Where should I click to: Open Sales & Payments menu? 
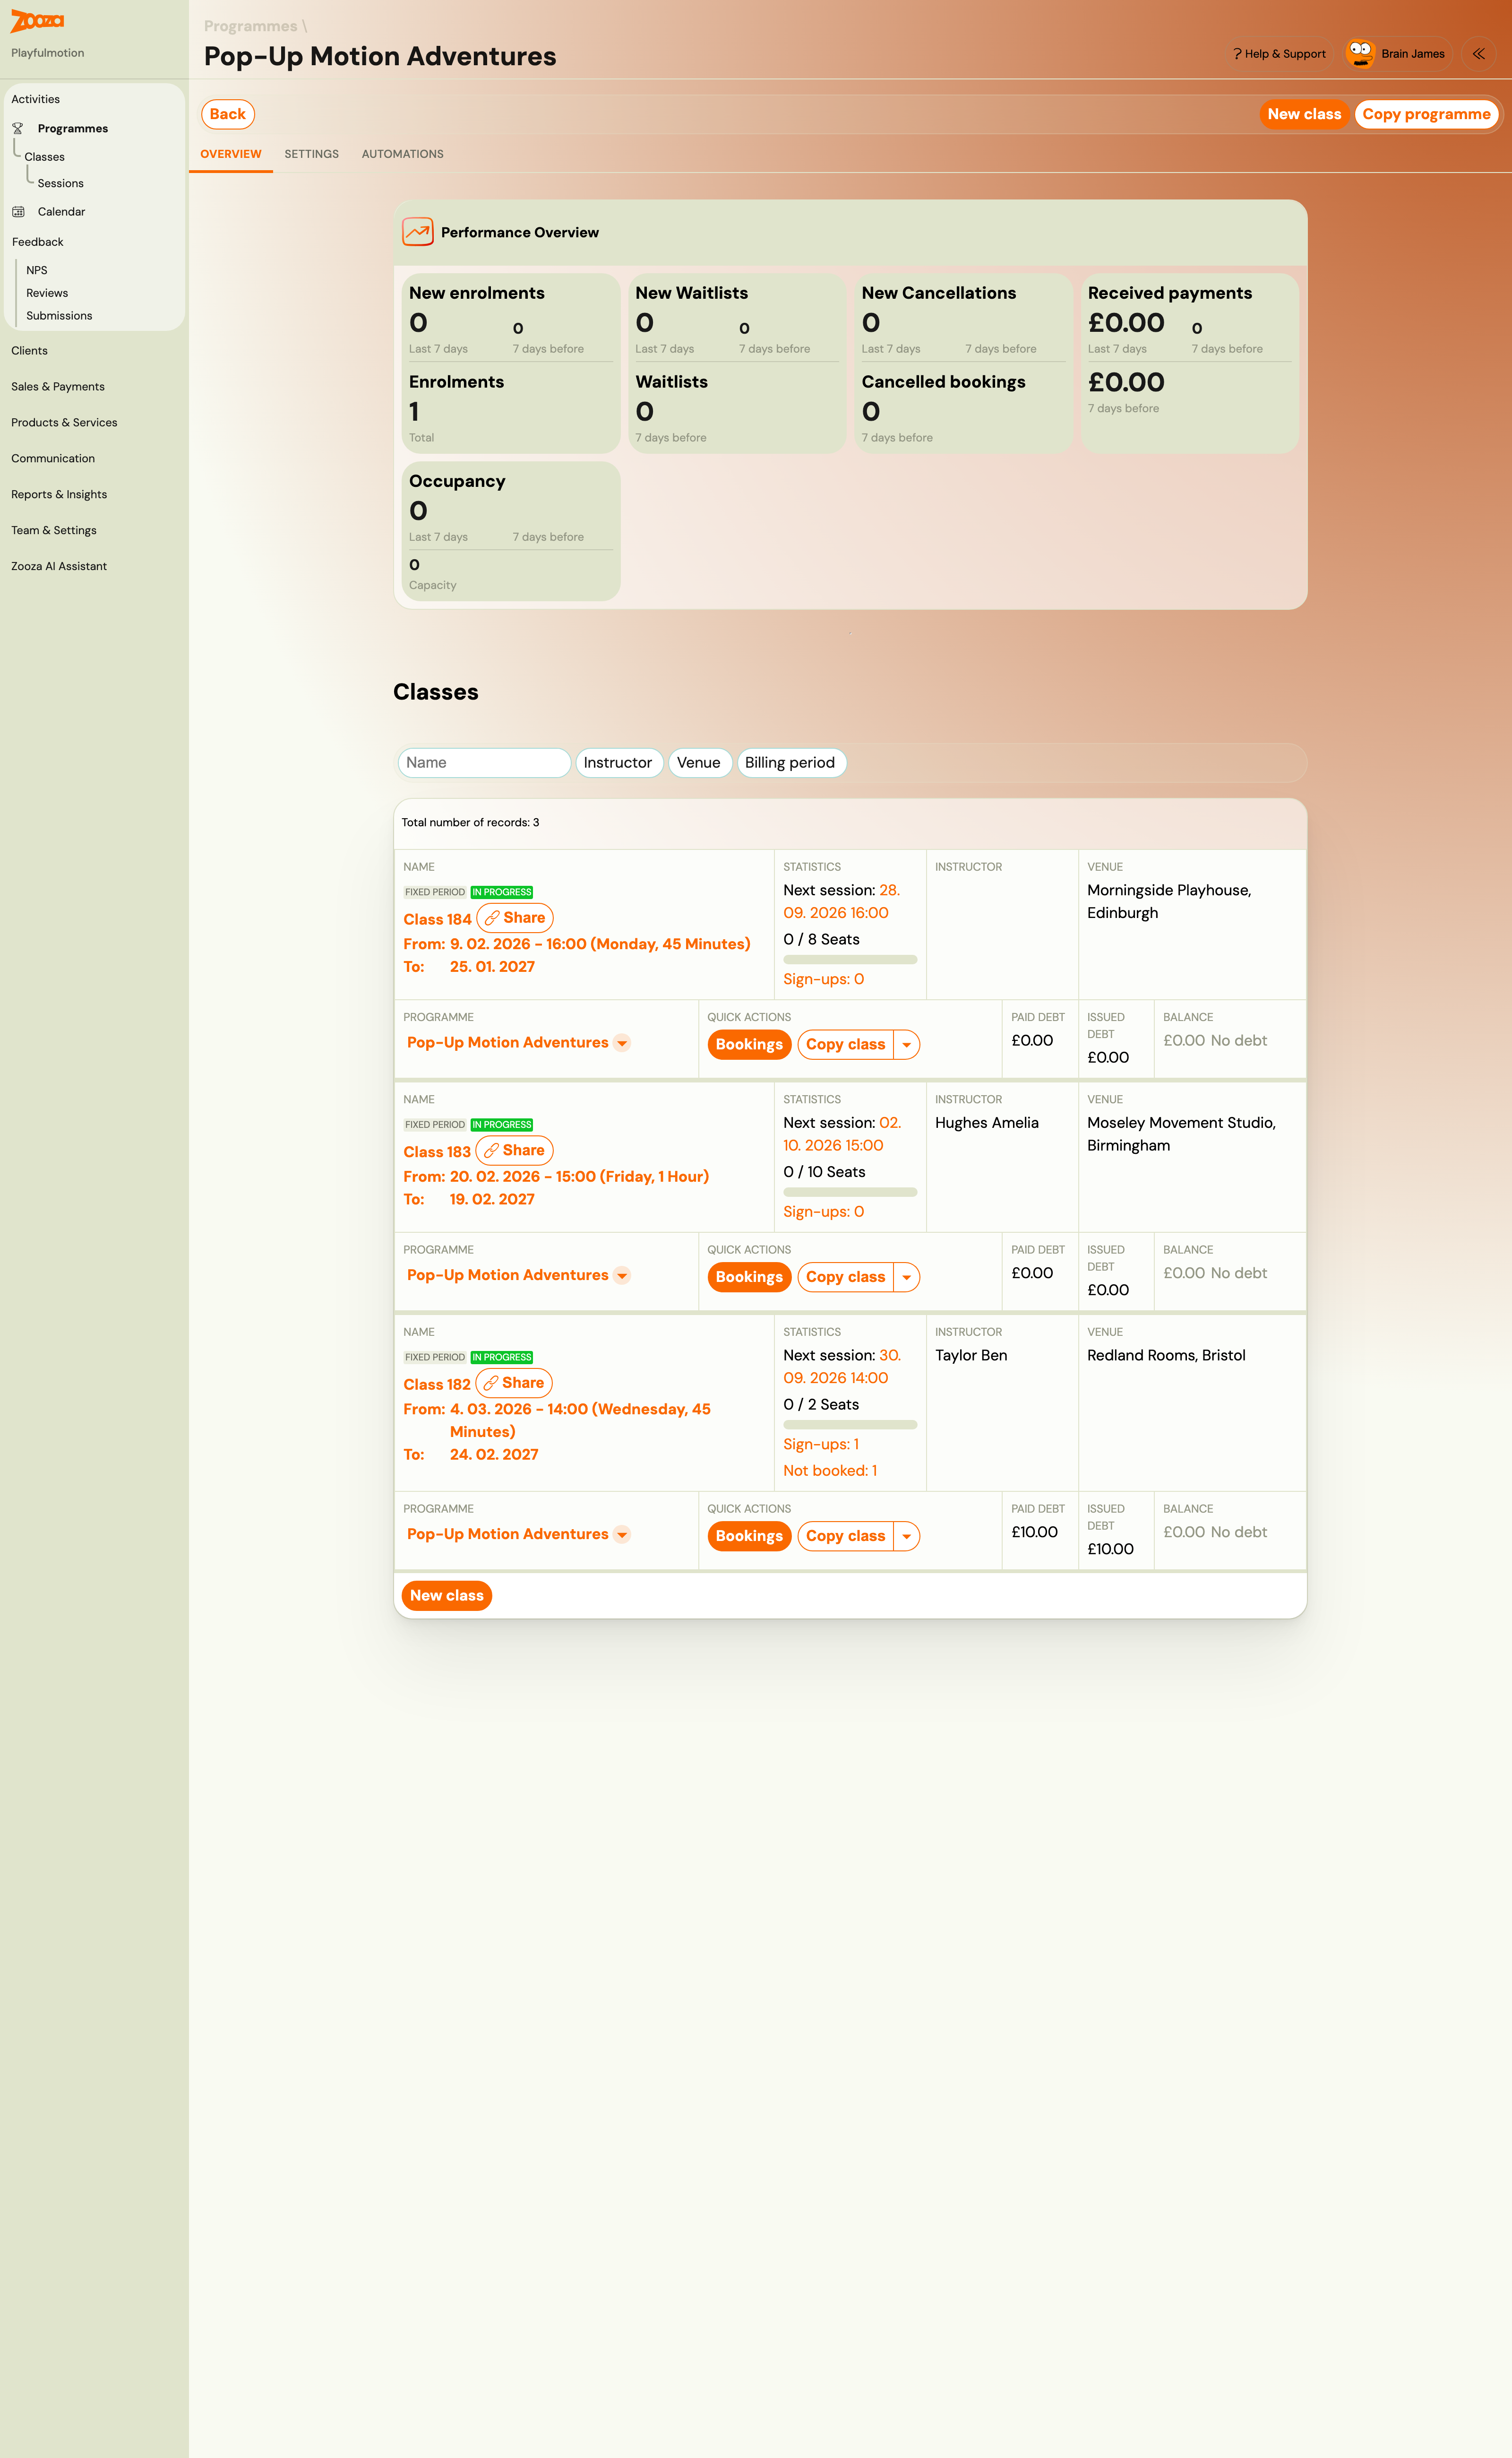tap(58, 387)
